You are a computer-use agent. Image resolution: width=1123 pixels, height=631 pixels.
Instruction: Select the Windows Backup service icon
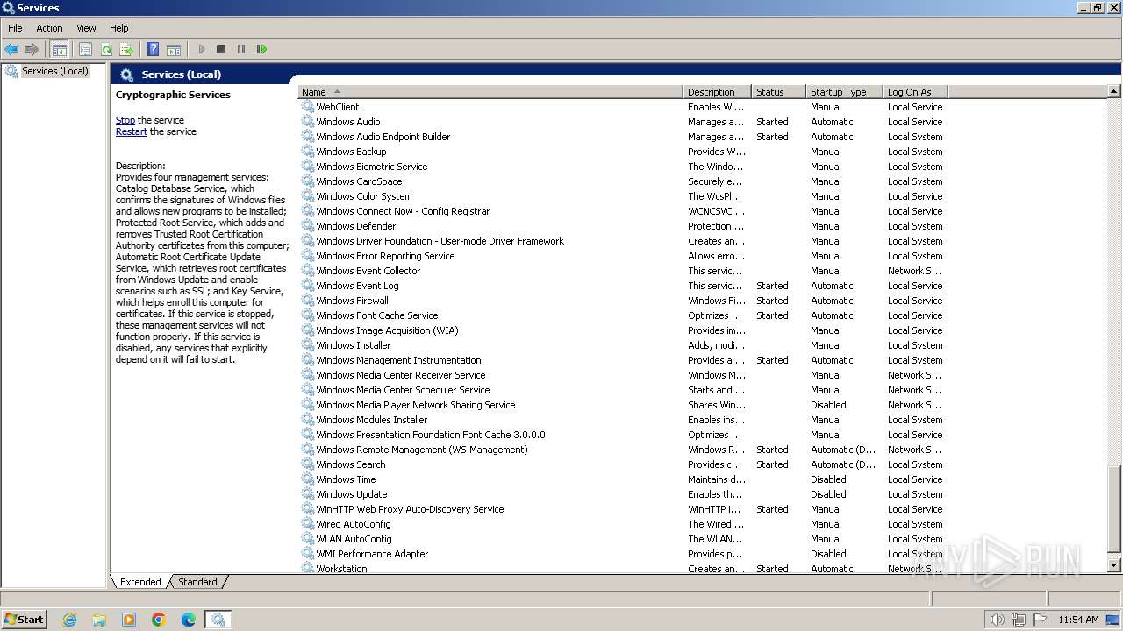[308, 152]
